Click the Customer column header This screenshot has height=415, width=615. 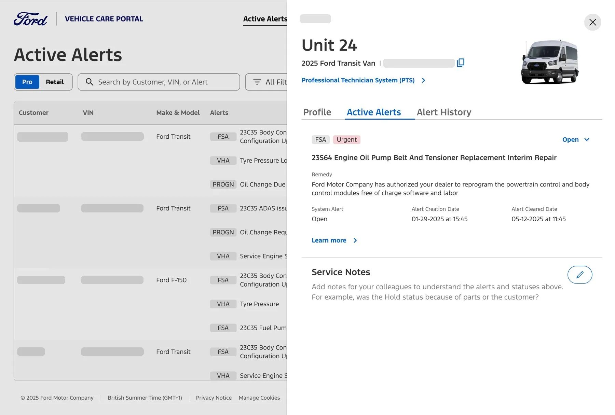click(x=33, y=113)
